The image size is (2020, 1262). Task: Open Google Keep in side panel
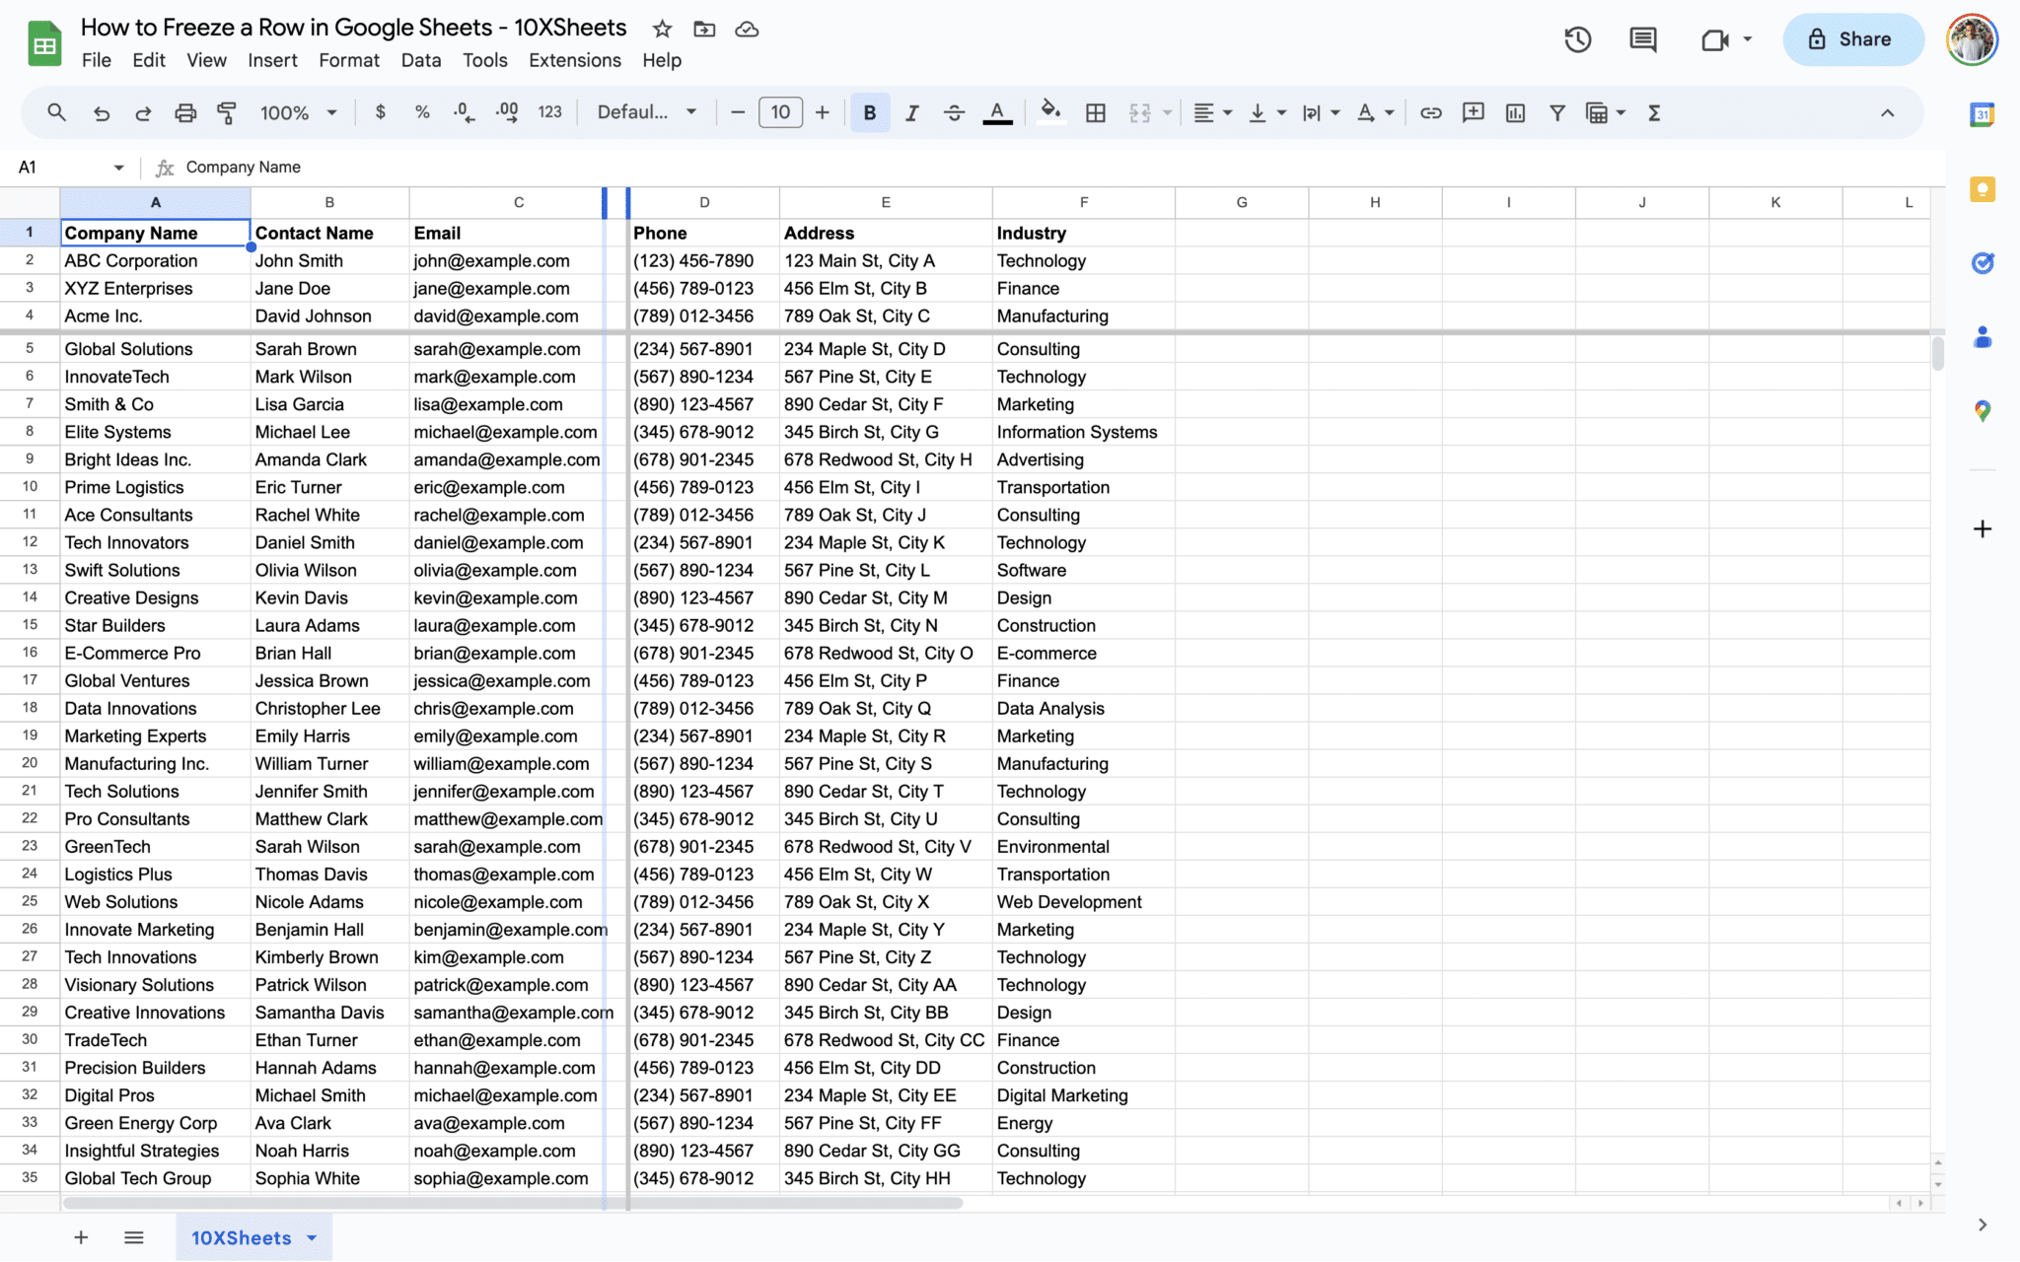[x=1982, y=189]
